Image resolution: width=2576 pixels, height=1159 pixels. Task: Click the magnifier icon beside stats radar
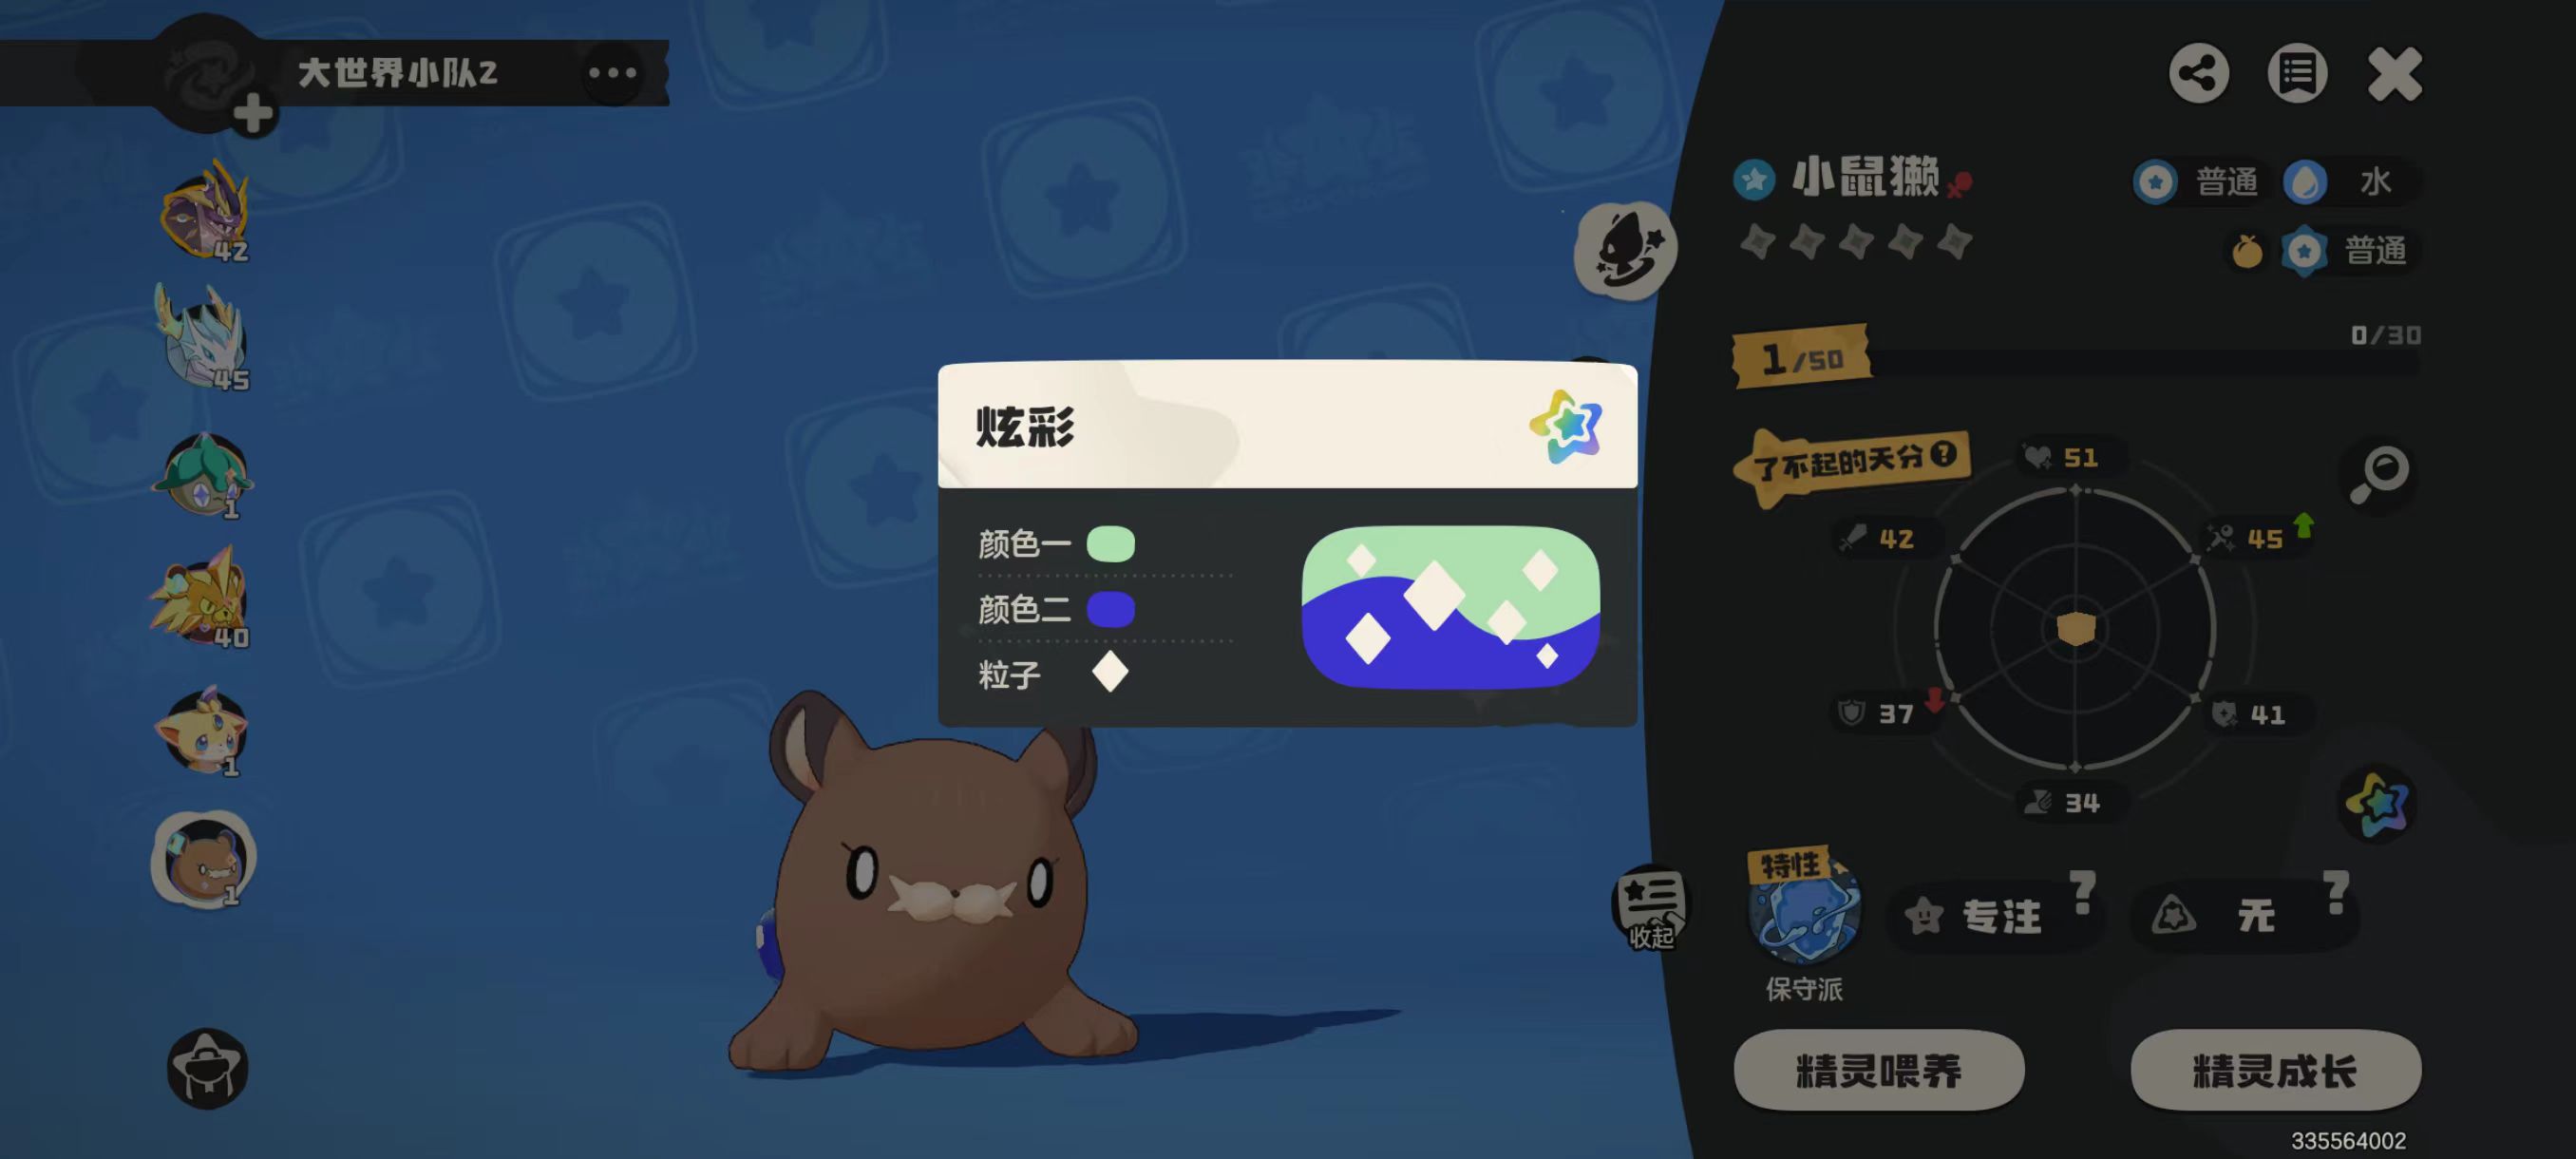pos(2379,475)
